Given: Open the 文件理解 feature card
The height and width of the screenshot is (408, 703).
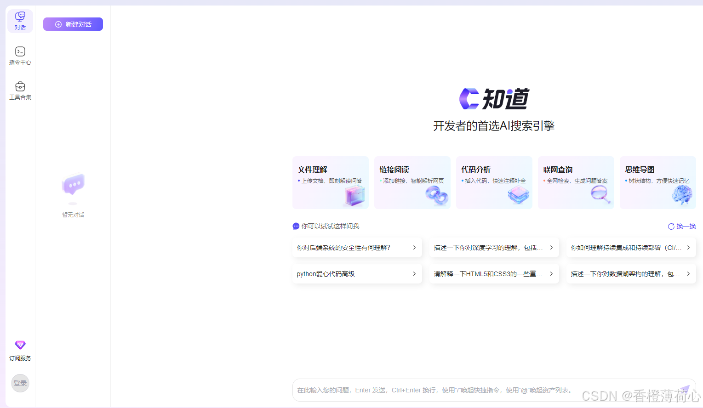Looking at the screenshot, I should click(331, 183).
